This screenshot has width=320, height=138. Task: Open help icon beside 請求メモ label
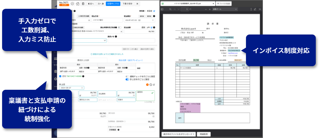pyautogui.click(x=116, y=37)
